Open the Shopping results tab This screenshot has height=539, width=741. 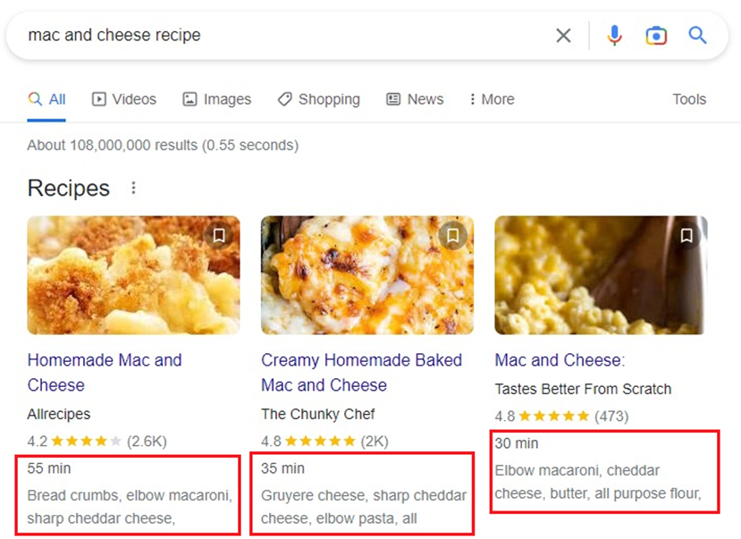(319, 99)
